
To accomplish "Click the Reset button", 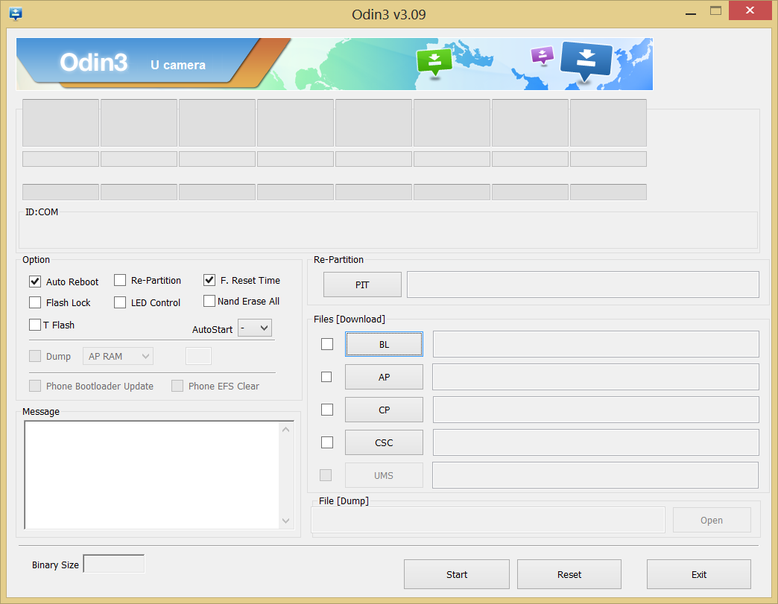I will tap(569, 574).
